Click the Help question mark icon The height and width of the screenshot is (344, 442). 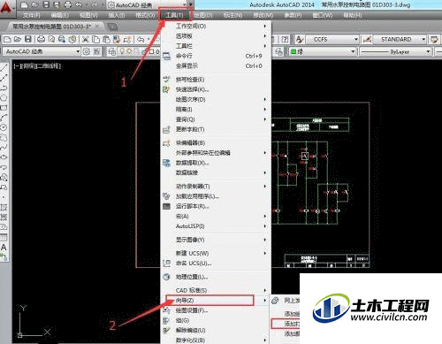click(x=285, y=39)
